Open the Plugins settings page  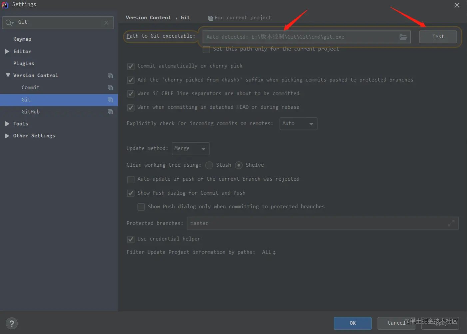pyautogui.click(x=24, y=64)
